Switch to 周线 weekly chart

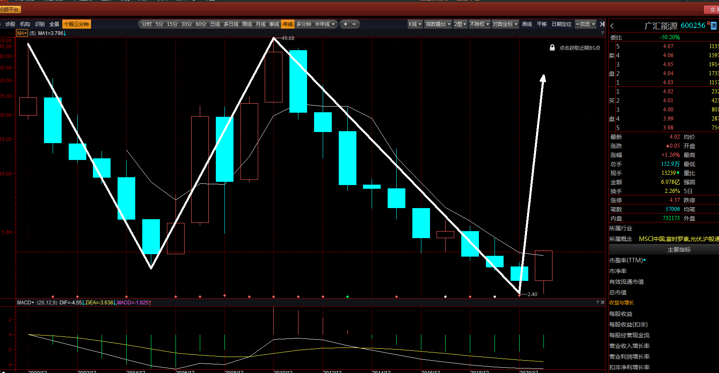247,24
